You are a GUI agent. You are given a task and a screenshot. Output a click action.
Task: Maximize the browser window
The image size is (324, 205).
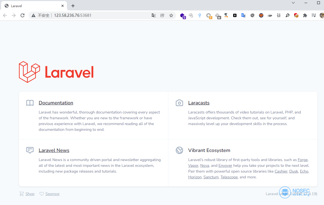(319, 3)
